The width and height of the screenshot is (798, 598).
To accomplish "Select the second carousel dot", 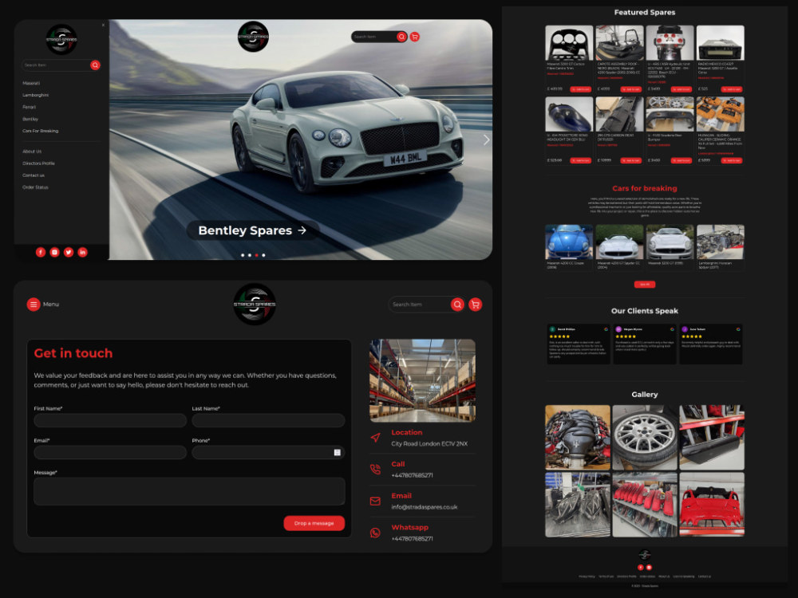I will [249, 255].
